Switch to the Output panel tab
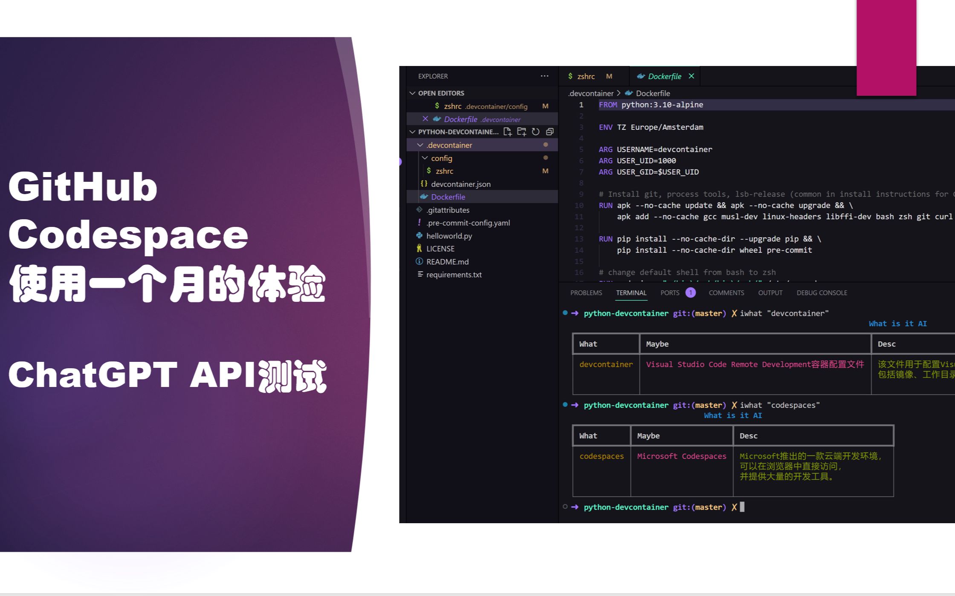Image resolution: width=955 pixels, height=596 pixels. click(x=770, y=293)
